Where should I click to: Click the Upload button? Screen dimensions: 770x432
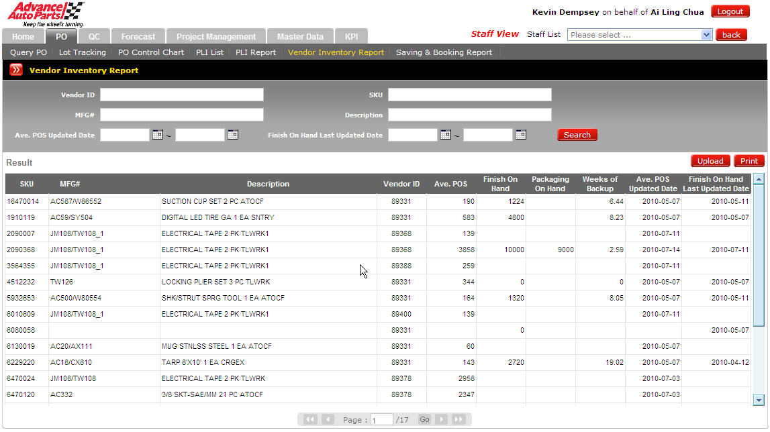click(710, 161)
